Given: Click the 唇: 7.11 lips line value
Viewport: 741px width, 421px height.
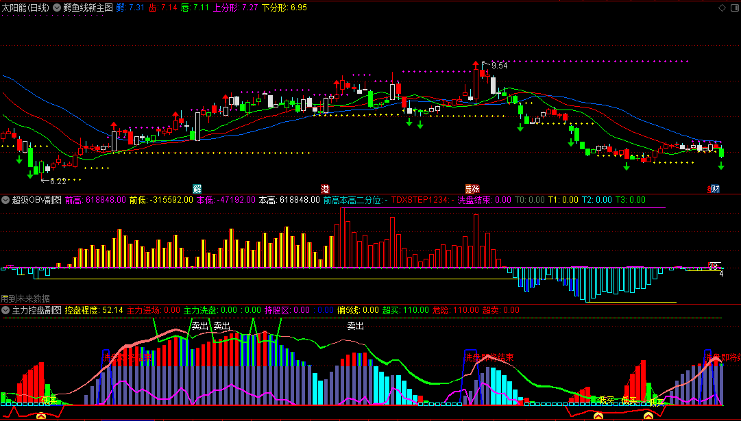Looking at the screenshot, I should point(195,8).
